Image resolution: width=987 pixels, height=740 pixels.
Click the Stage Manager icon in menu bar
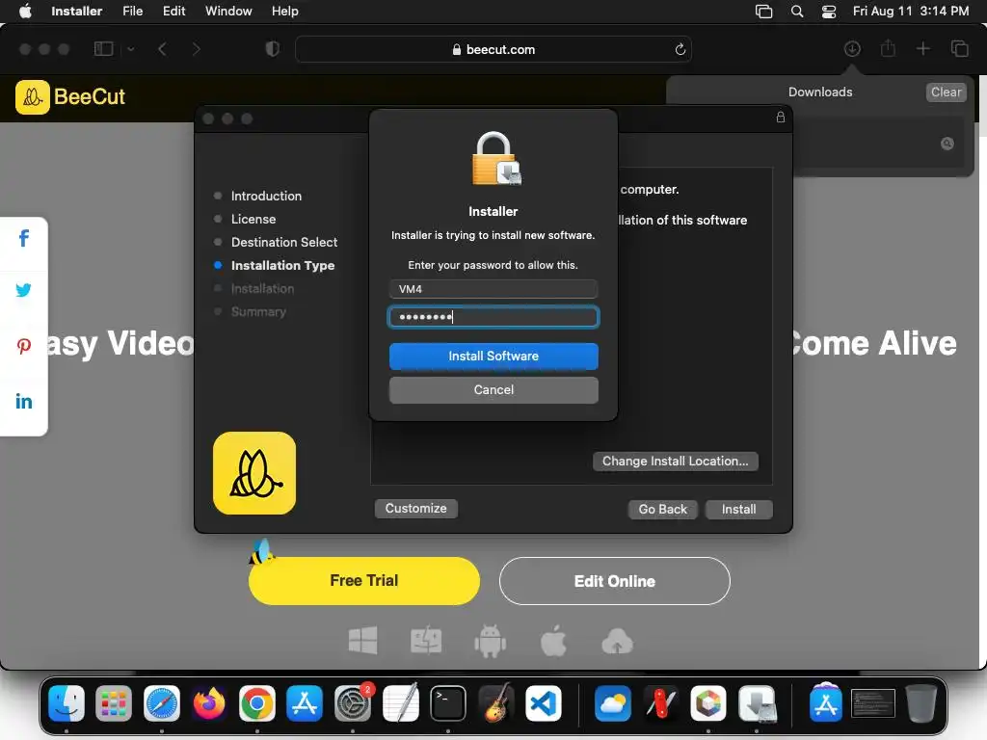coord(763,12)
